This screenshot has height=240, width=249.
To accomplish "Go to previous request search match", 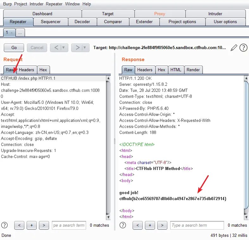I will point(19,225).
